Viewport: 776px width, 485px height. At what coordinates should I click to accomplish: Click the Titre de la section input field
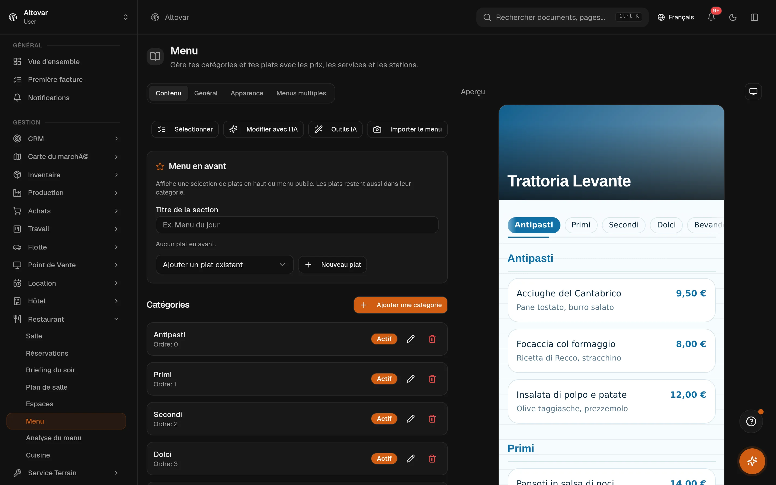pyautogui.click(x=297, y=225)
